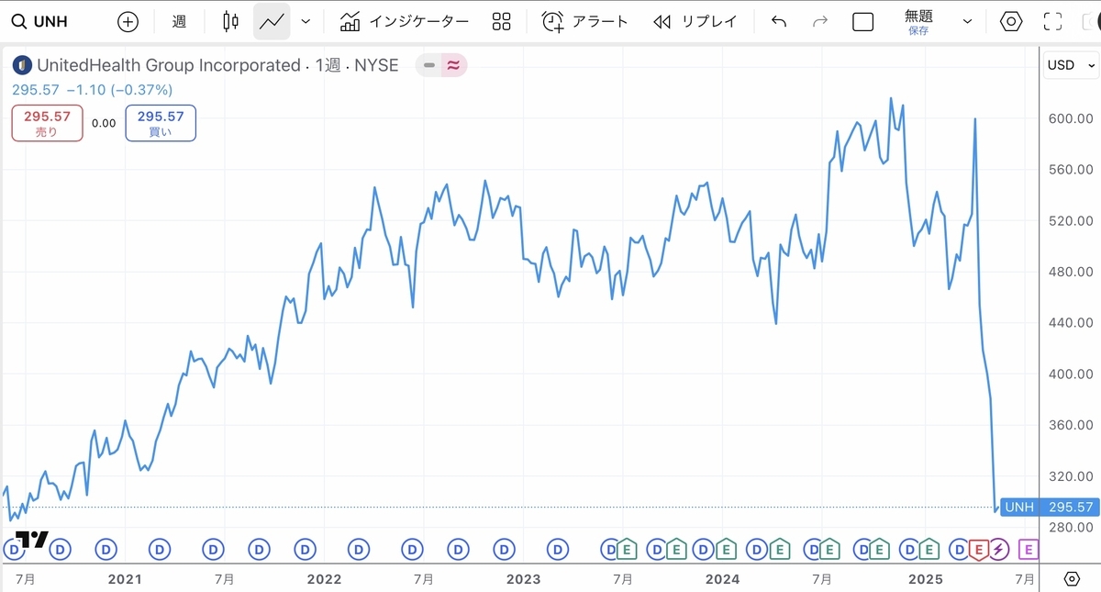Create an alert with アラート

[584, 21]
